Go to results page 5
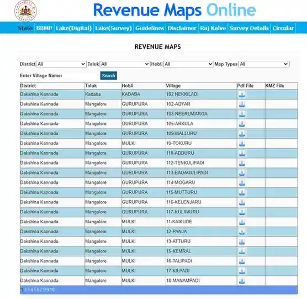This screenshot has height=299, width=307. click(35, 290)
